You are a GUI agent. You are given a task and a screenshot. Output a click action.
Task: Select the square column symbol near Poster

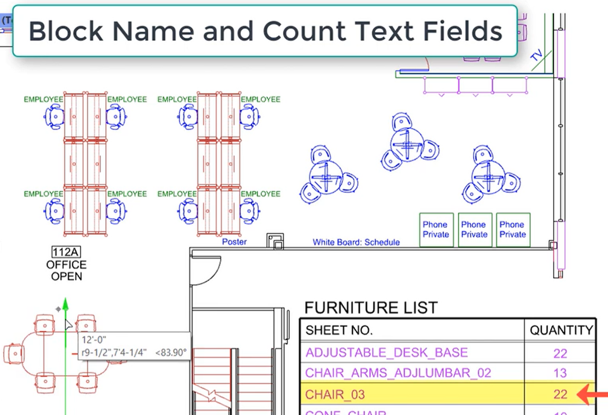[276, 241]
